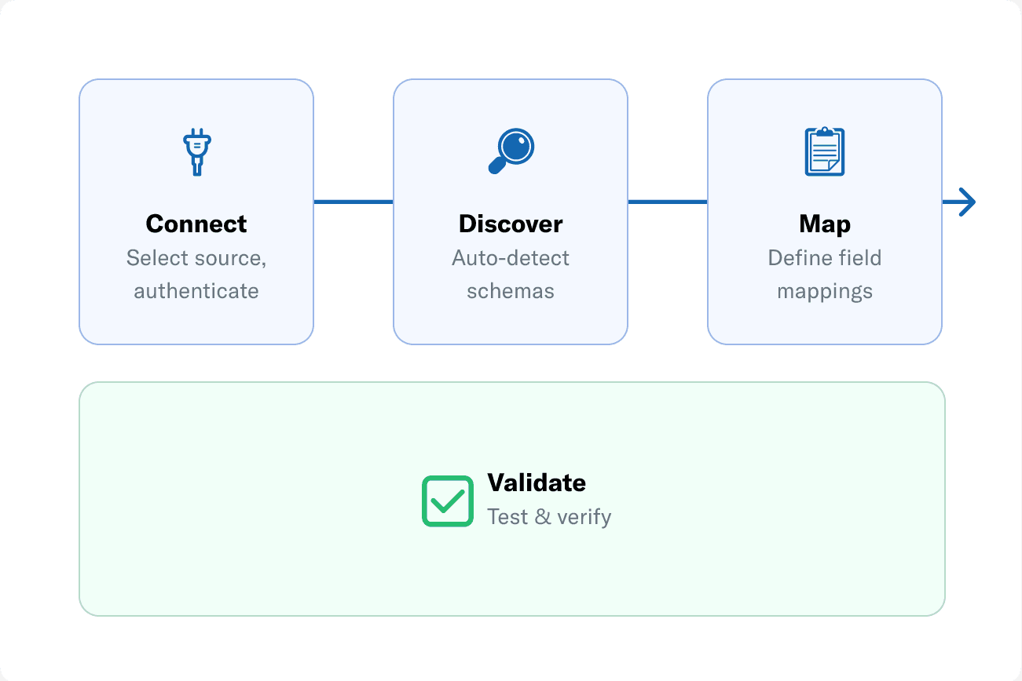Click the plug icon in Connect card
Screen dimensions: 1022x681
[x=196, y=152]
